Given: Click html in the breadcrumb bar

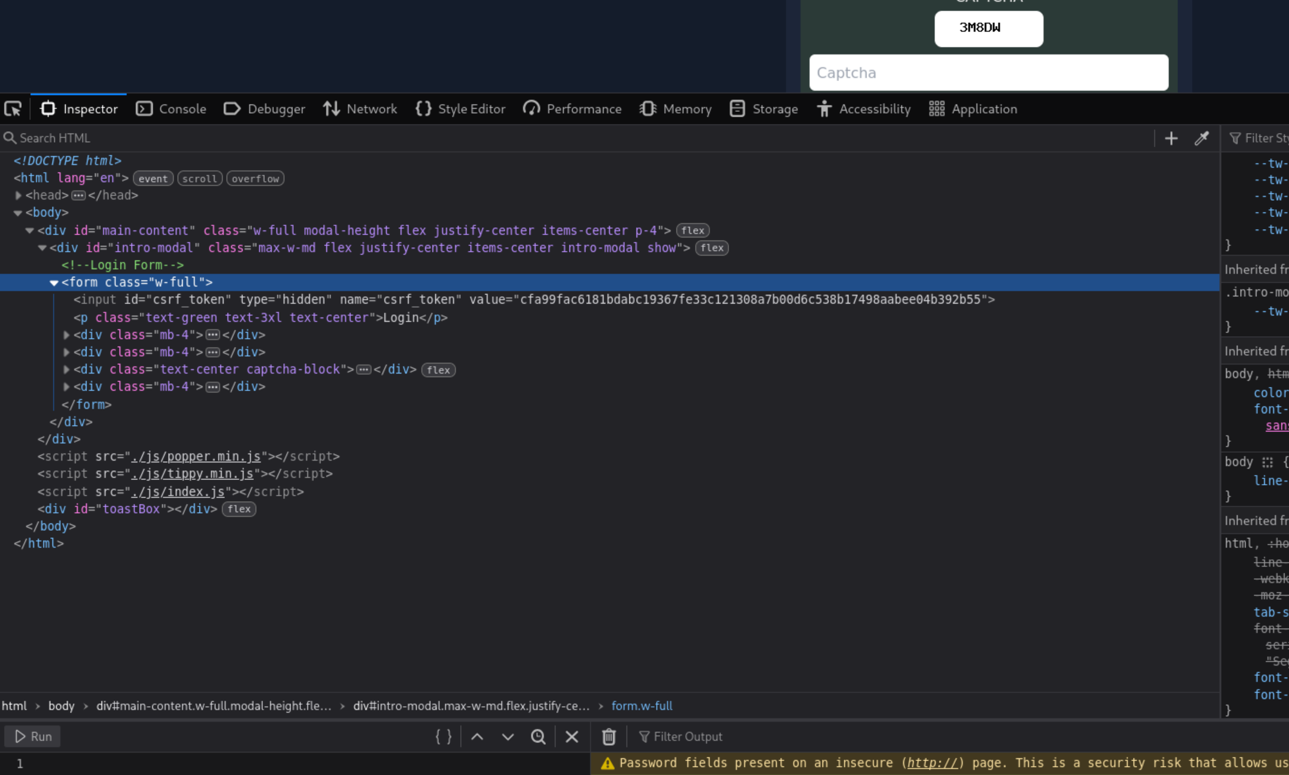Looking at the screenshot, I should [x=15, y=705].
